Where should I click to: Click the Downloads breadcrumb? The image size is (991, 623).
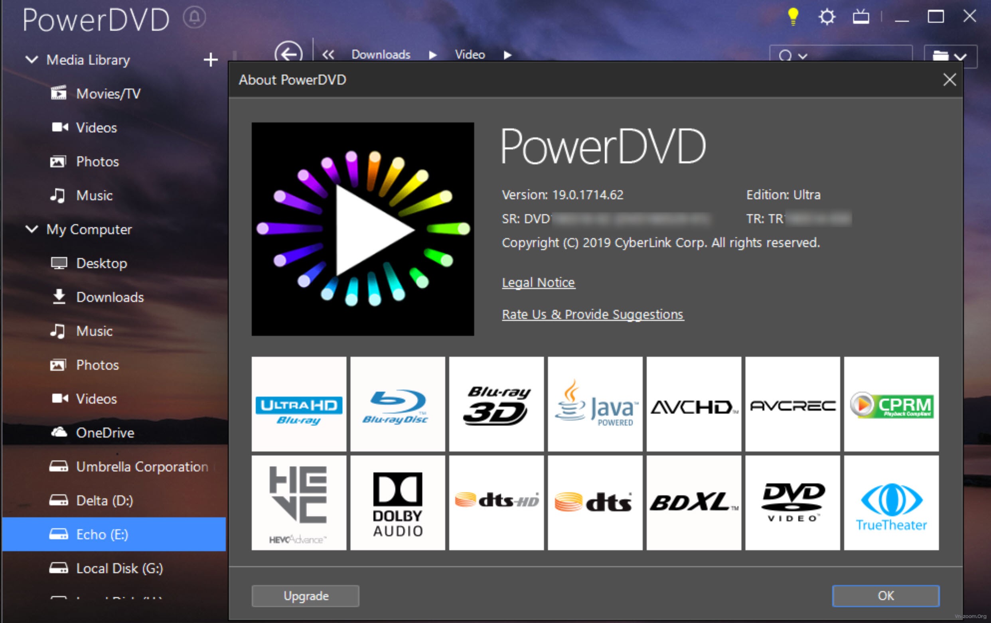click(381, 54)
